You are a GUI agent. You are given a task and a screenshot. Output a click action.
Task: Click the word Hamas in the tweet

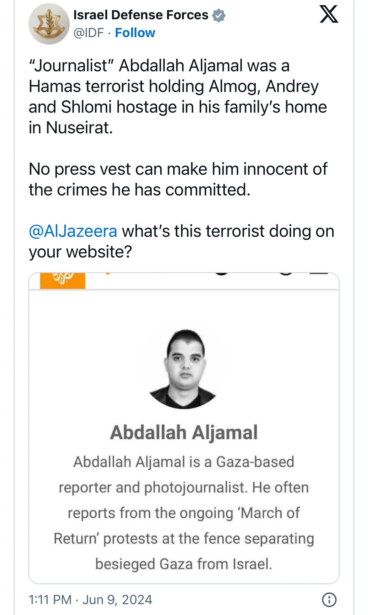tap(55, 86)
